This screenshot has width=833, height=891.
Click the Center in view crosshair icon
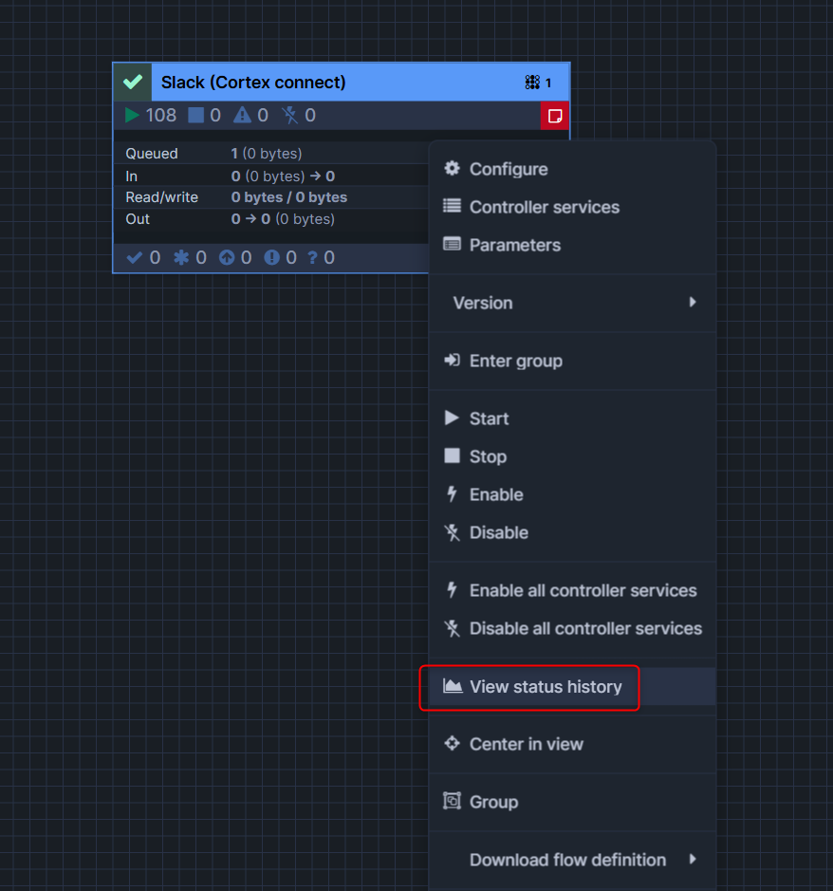click(453, 744)
